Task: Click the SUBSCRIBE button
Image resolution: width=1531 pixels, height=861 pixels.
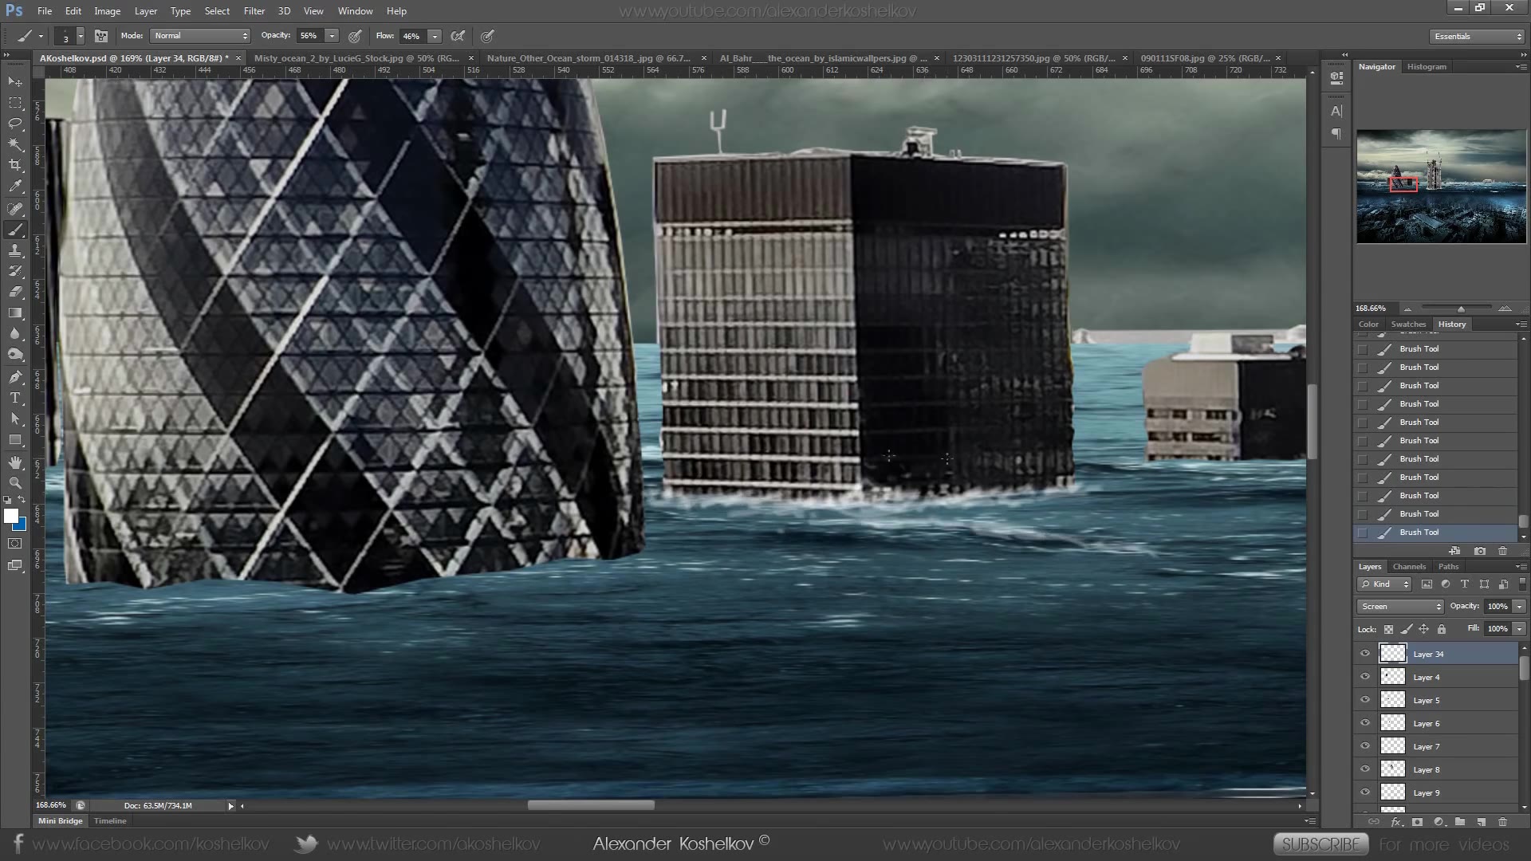Action: pyautogui.click(x=1320, y=843)
